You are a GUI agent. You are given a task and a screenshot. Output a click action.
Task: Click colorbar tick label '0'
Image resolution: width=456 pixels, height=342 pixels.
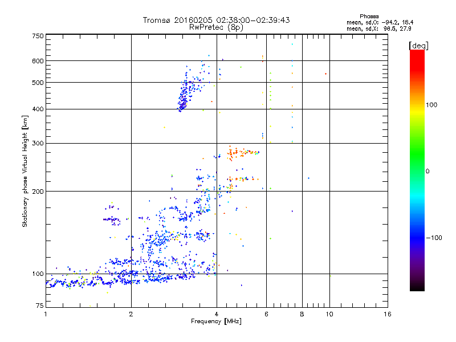[x=427, y=172]
